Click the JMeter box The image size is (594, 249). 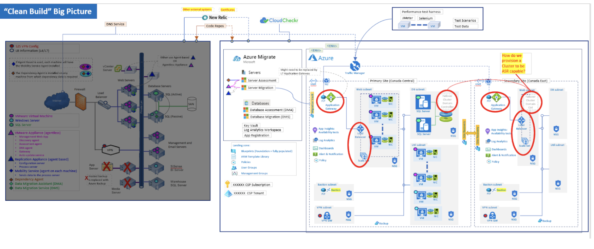(x=407, y=18)
